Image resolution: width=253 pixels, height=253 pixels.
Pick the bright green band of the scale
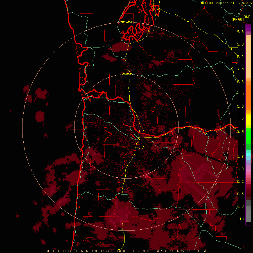[x=248, y=136]
